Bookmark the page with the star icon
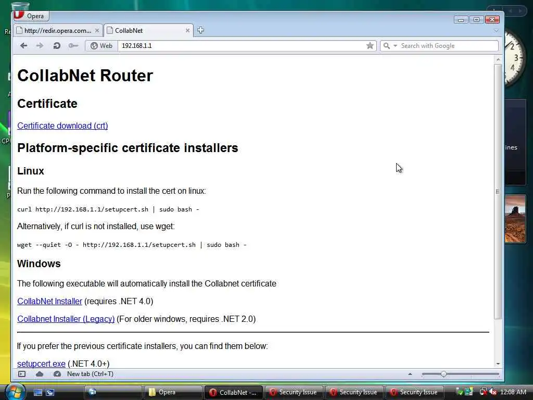533x400 pixels. (370, 46)
